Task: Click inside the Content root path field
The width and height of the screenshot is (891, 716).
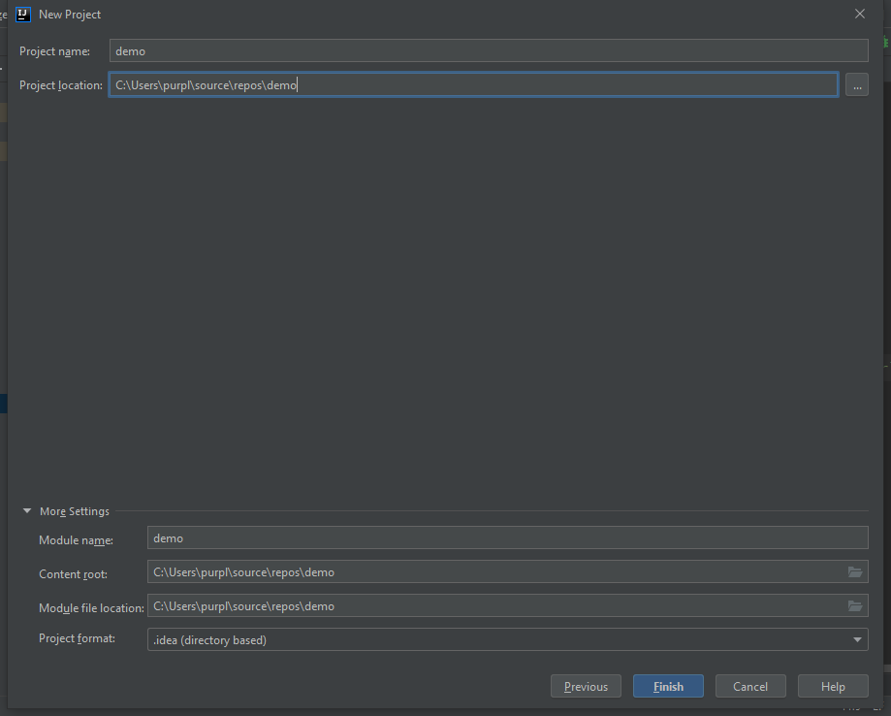Action: point(494,572)
